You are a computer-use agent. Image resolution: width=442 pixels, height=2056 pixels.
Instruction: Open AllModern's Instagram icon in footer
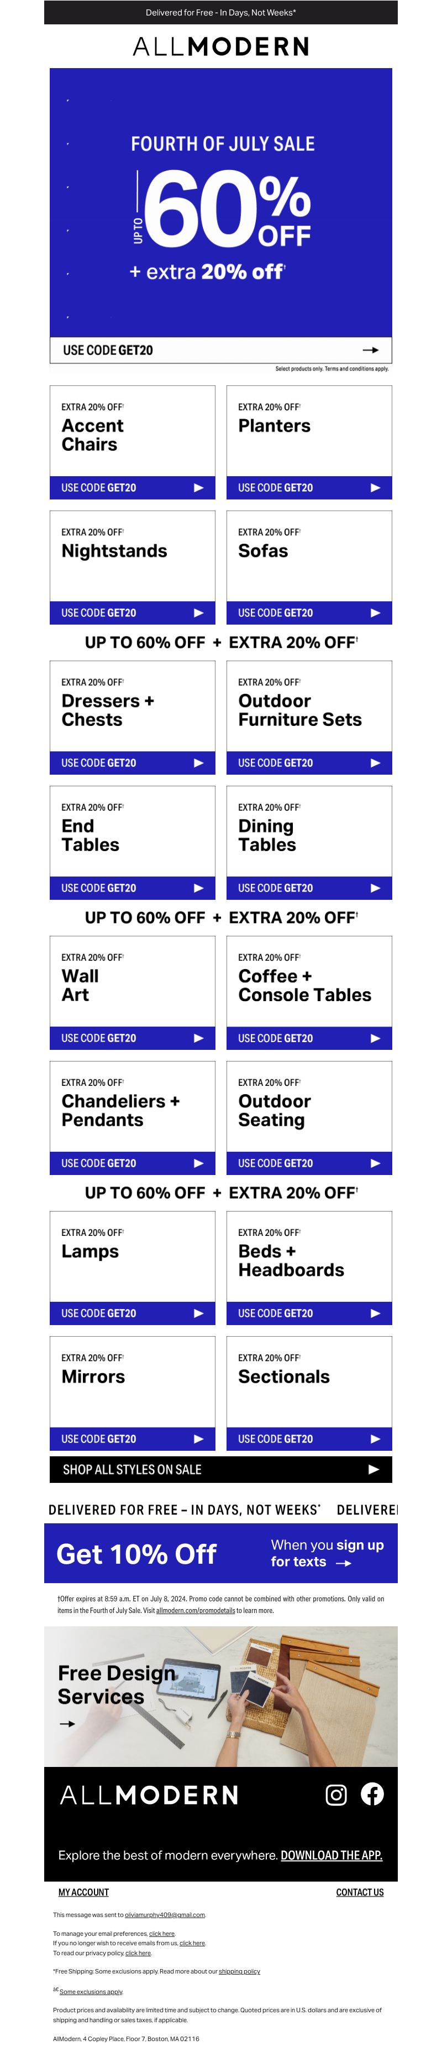point(336,1795)
